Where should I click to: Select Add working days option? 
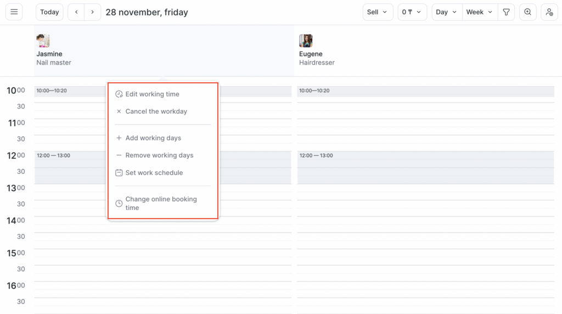(x=153, y=138)
